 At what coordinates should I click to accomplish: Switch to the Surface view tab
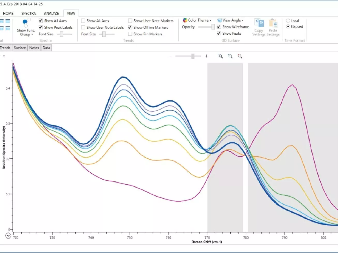tap(20, 48)
